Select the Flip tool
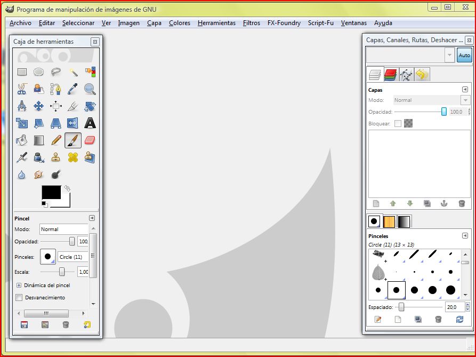Viewport: 476px width, 357px height. pos(73,123)
